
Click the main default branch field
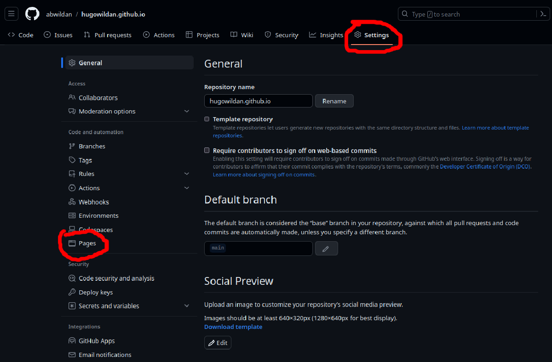[259, 248]
